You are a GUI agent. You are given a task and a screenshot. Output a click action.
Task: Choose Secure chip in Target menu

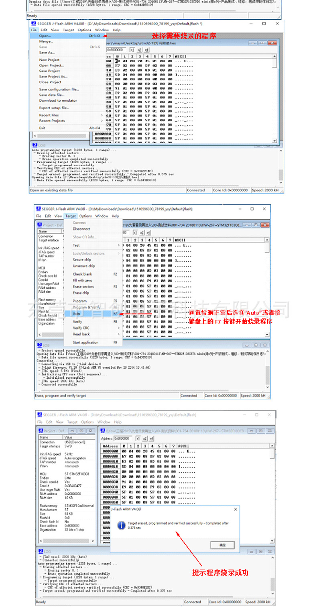92,260
